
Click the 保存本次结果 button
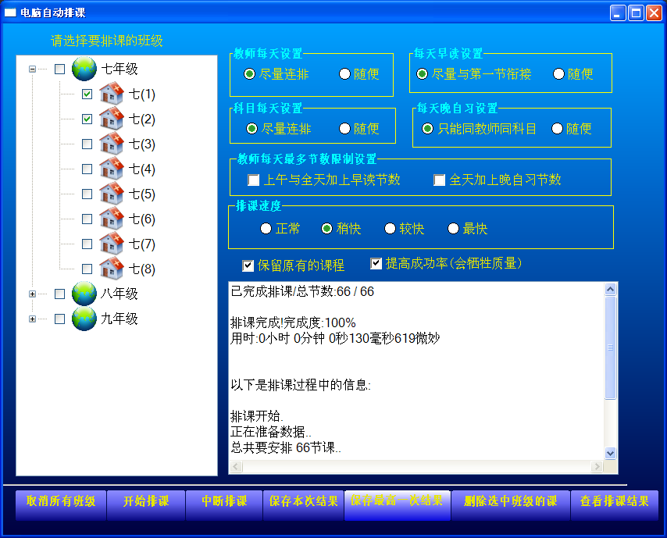[x=303, y=505]
